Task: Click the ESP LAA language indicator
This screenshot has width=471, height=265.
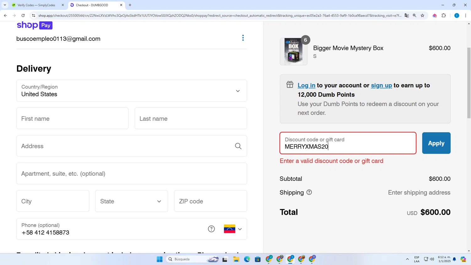Action: [417, 259]
